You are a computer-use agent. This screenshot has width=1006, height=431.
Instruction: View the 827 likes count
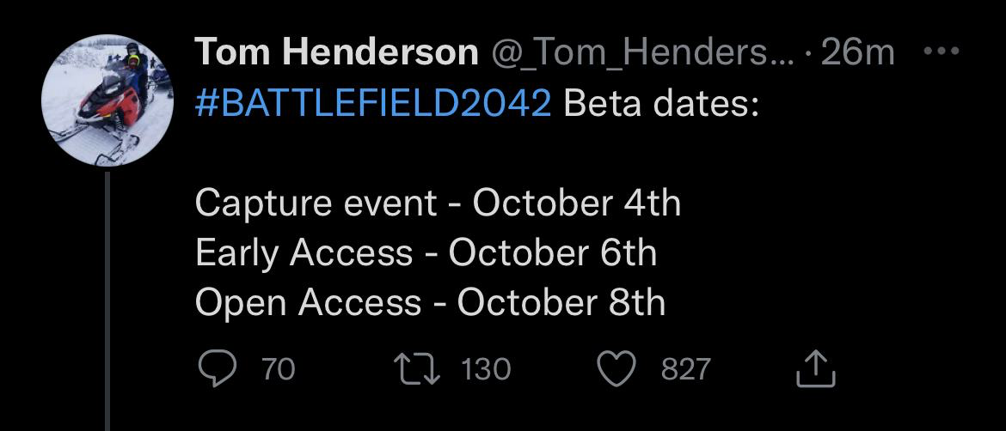(x=685, y=369)
